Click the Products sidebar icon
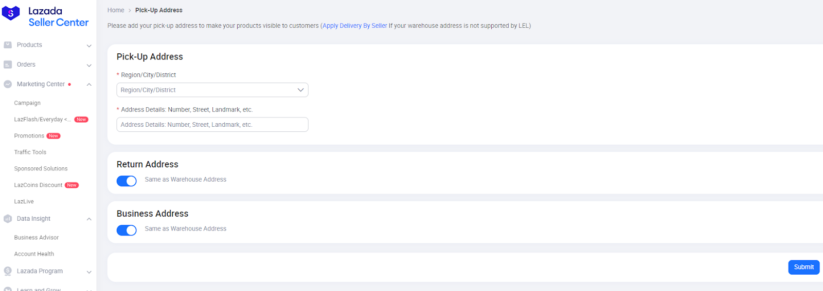 pyautogui.click(x=8, y=45)
